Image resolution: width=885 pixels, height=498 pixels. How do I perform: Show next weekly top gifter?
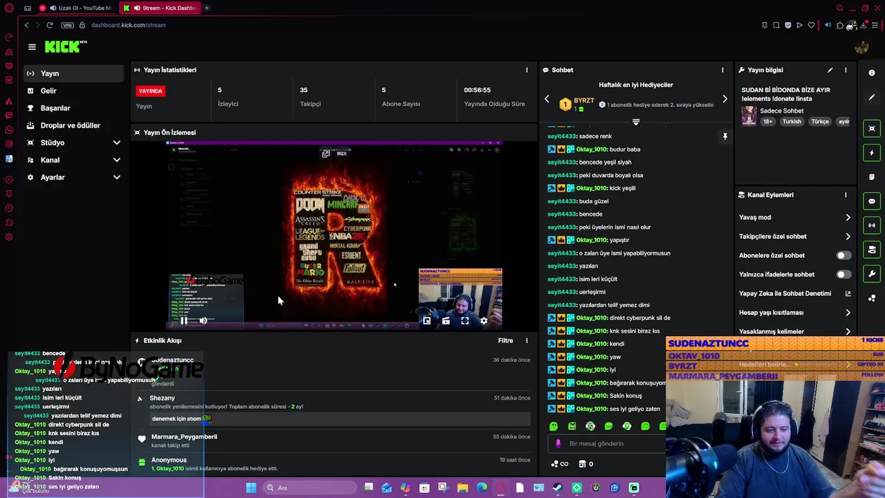[725, 99]
